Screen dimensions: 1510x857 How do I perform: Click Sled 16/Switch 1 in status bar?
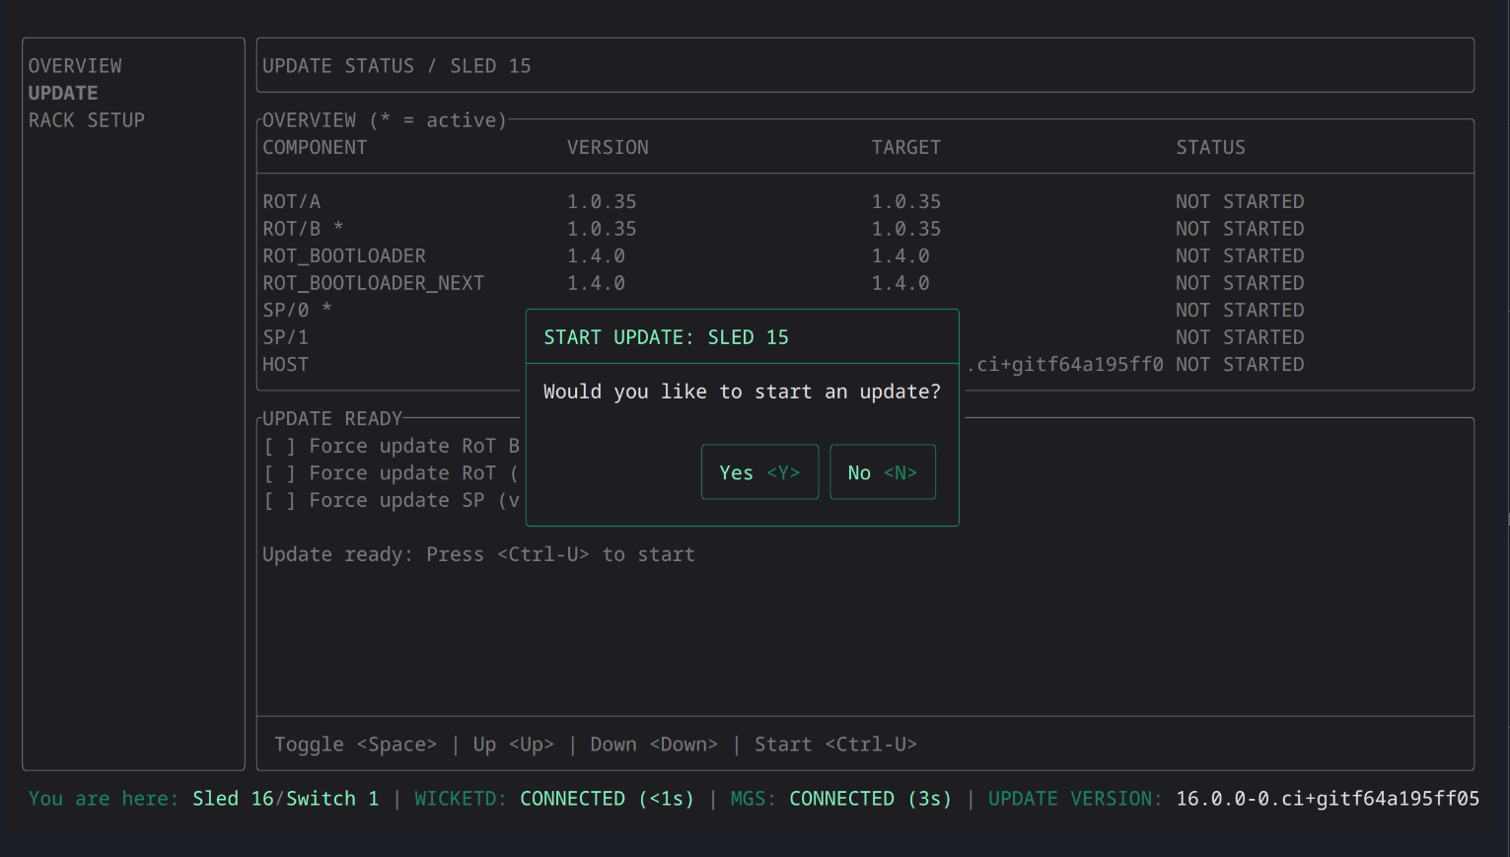pos(285,799)
